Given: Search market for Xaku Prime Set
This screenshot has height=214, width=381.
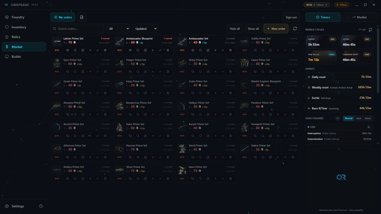Looking at the screenshot, I should (x=138, y=136).
